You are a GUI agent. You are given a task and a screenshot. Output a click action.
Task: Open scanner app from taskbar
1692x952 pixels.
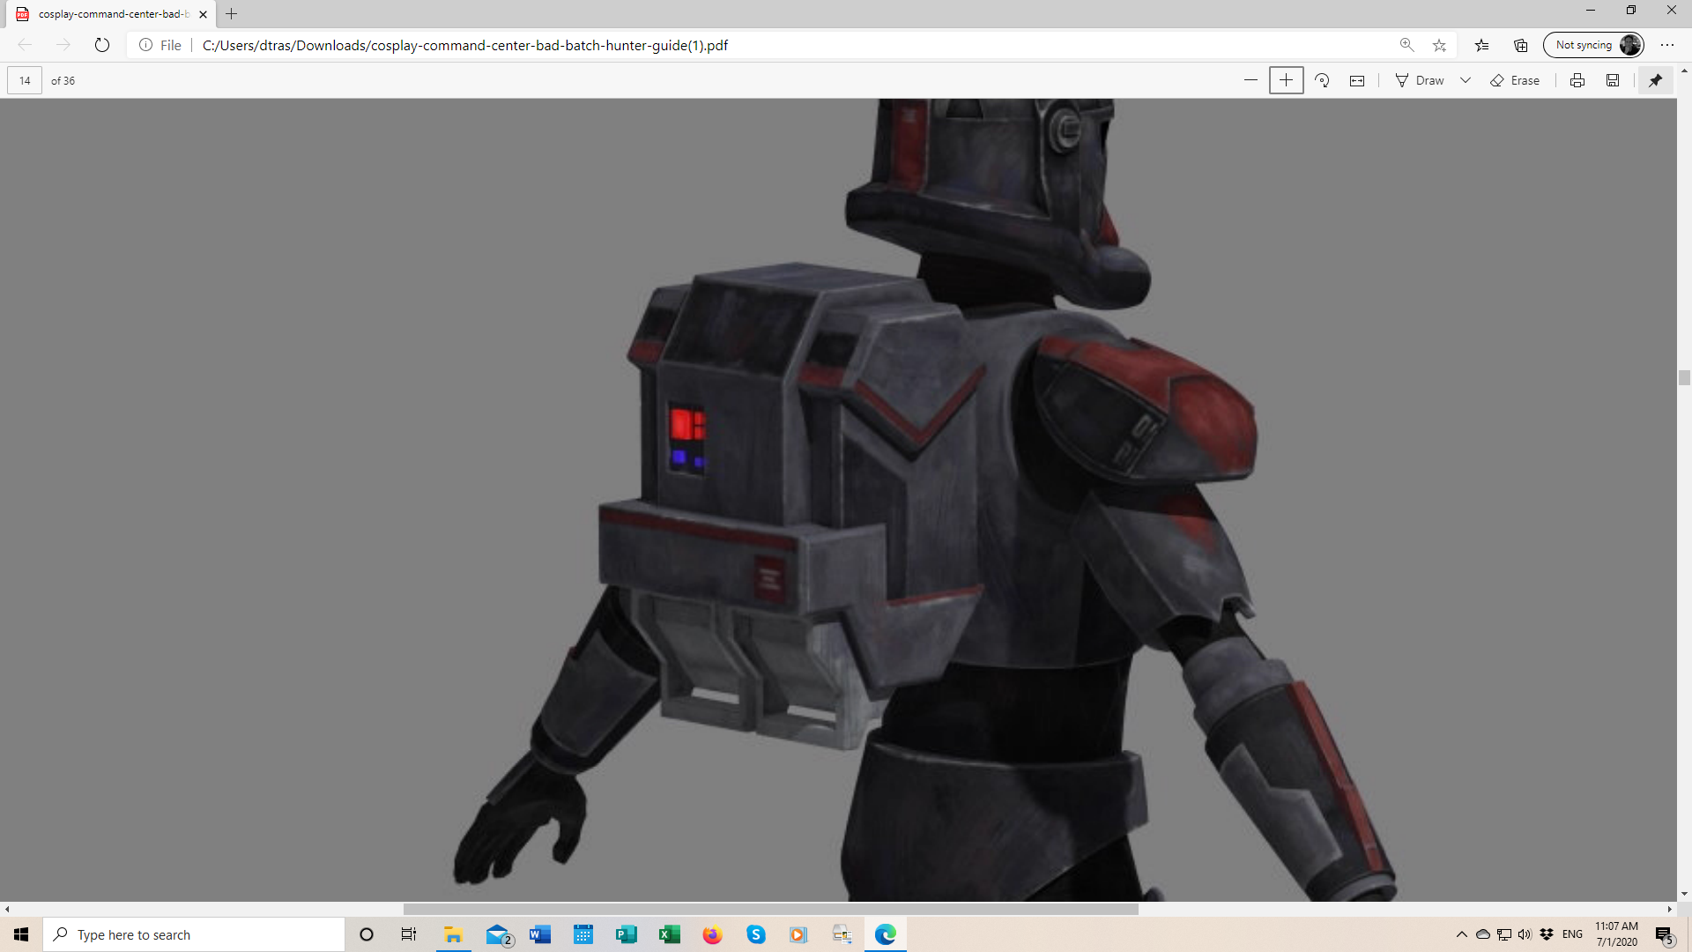[x=842, y=934]
